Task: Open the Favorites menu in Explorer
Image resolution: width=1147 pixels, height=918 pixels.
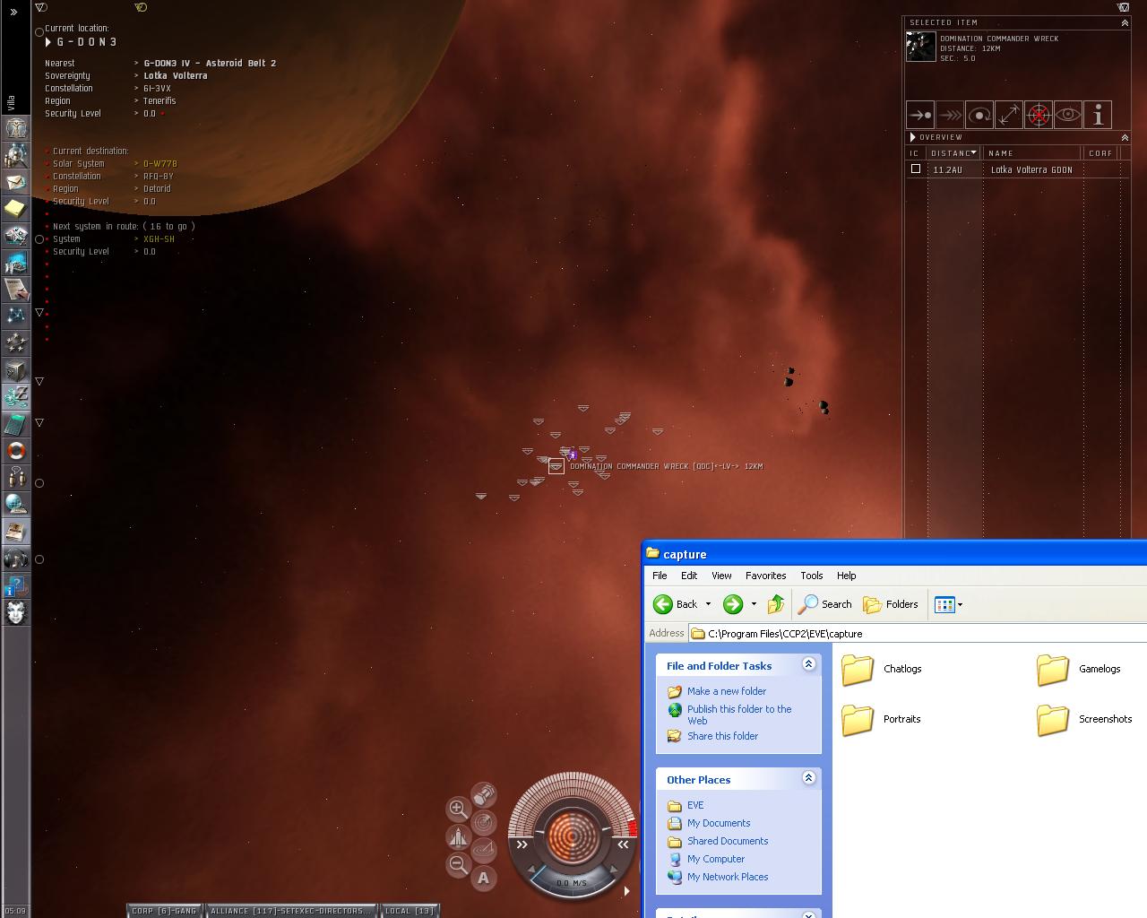Action: (x=766, y=576)
